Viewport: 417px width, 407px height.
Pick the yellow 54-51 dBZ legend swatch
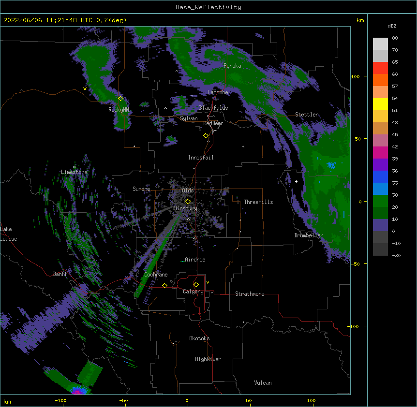(x=380, y=104)
